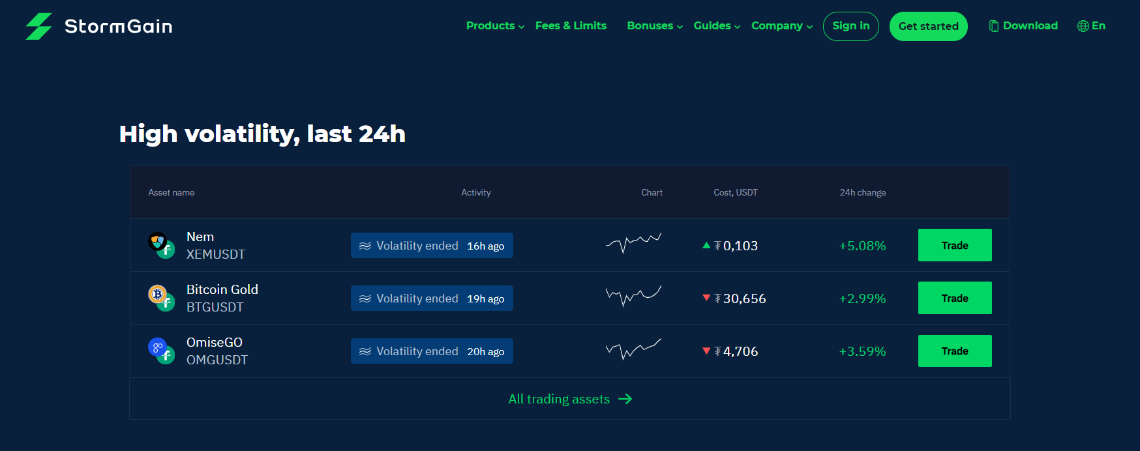Click the volatility wave icon in Nem row

[x=365, y=246]
